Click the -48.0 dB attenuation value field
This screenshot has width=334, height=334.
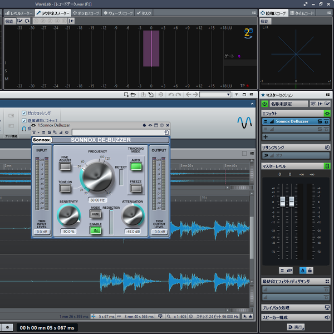point(132,232)
